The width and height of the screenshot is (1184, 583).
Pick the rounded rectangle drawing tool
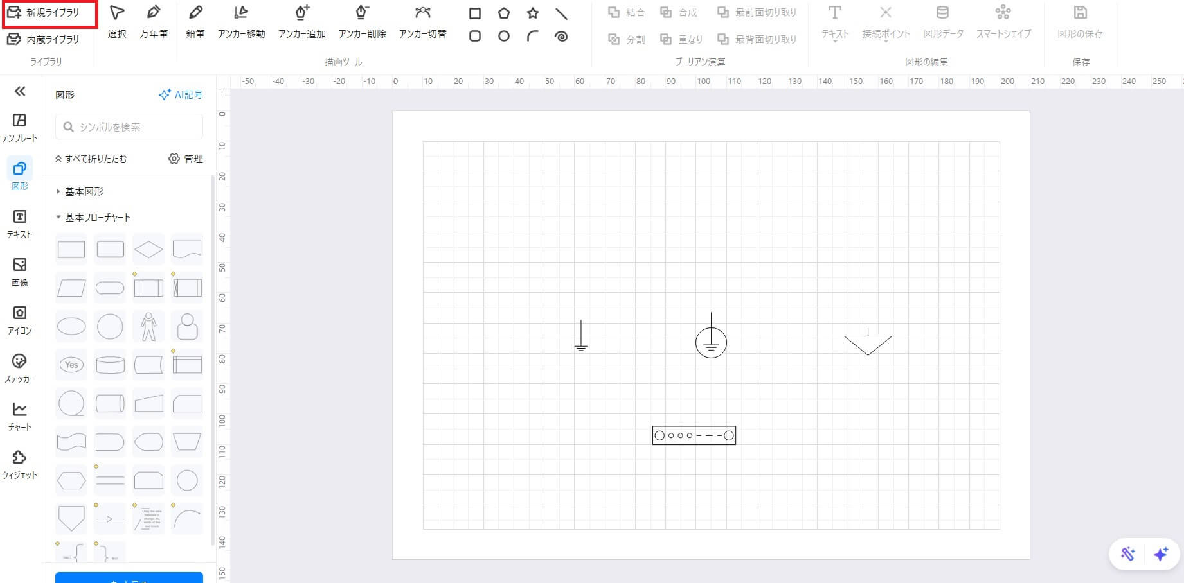475,37
